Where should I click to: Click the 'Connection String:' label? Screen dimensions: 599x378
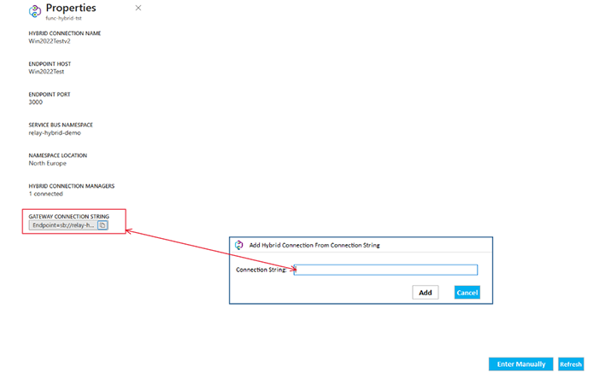(261, 270)
